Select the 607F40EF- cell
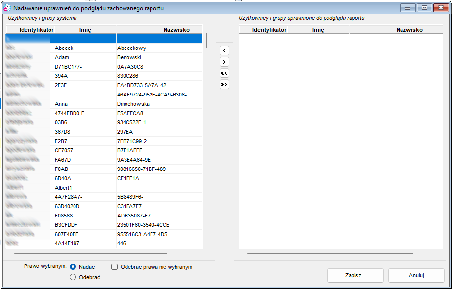 [85, 234]
